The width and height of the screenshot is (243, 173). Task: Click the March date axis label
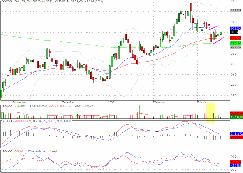point(202,103)
